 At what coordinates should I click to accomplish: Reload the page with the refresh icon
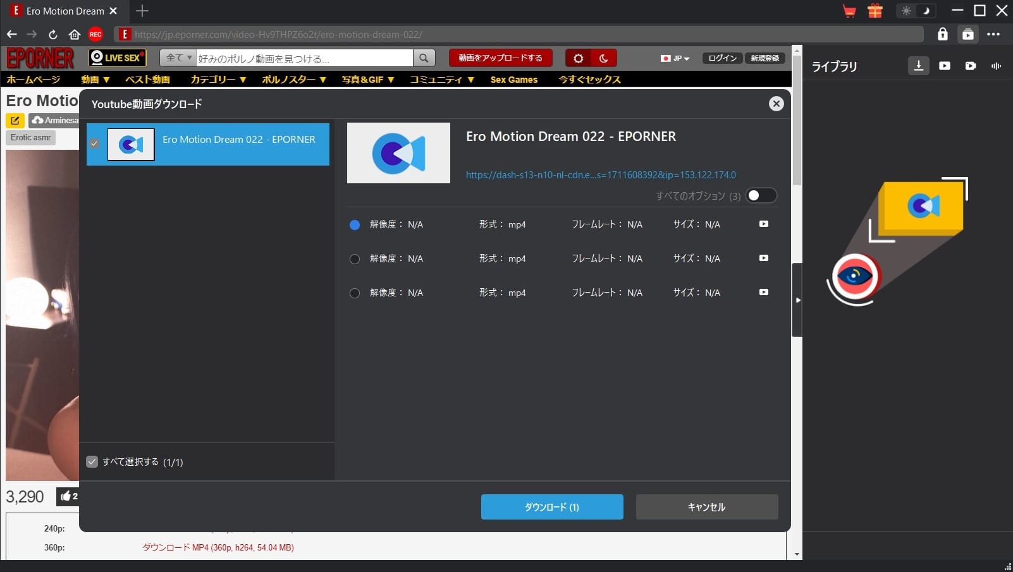53,34
